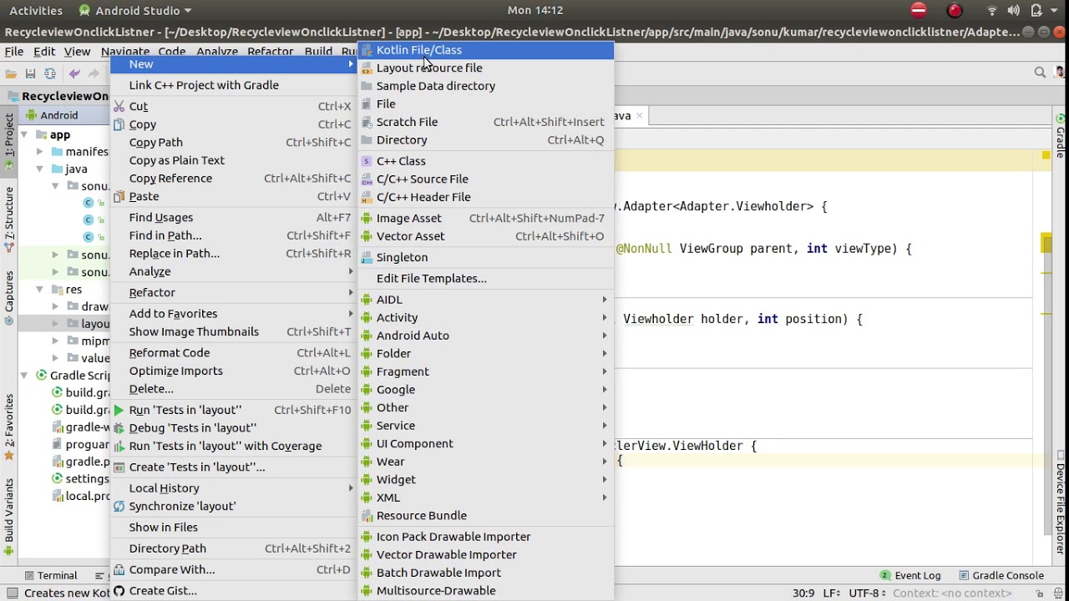Select Layout resource file from New submenu
Image resolution: width=1069 pixels, height=601 pixels.
coord(428,68)
